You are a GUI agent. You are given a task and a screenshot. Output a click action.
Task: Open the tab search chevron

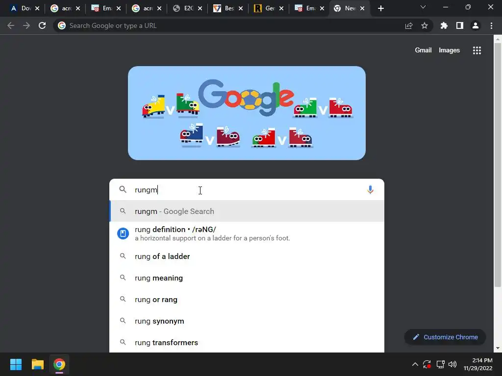coord(423,7)
